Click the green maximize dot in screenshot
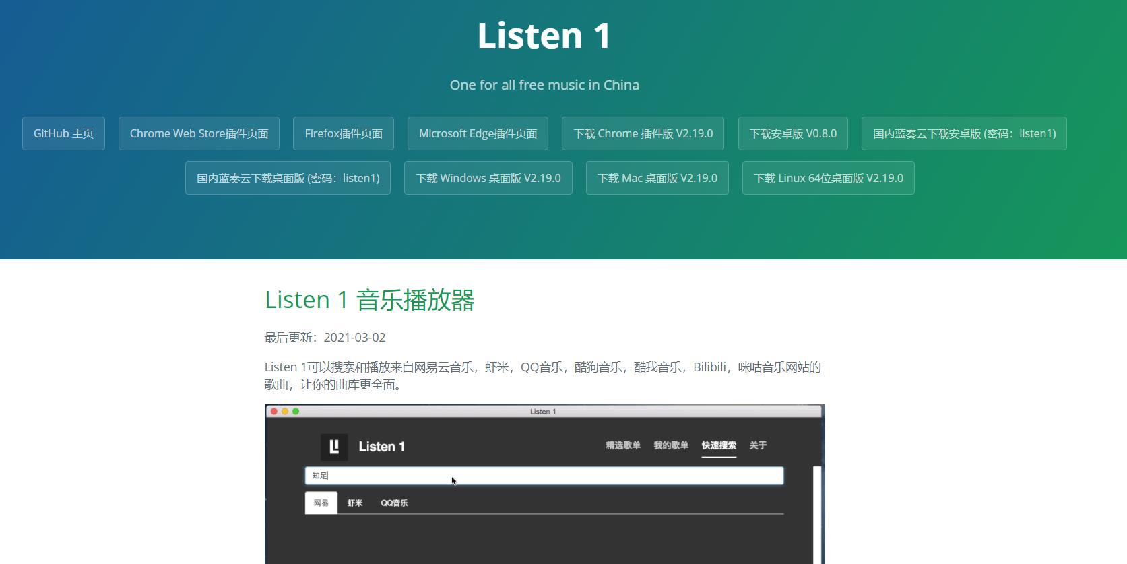Screen dimensions: 1127x564 296,412
